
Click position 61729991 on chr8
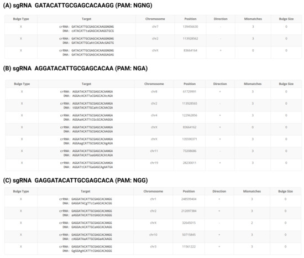[190, 91]
